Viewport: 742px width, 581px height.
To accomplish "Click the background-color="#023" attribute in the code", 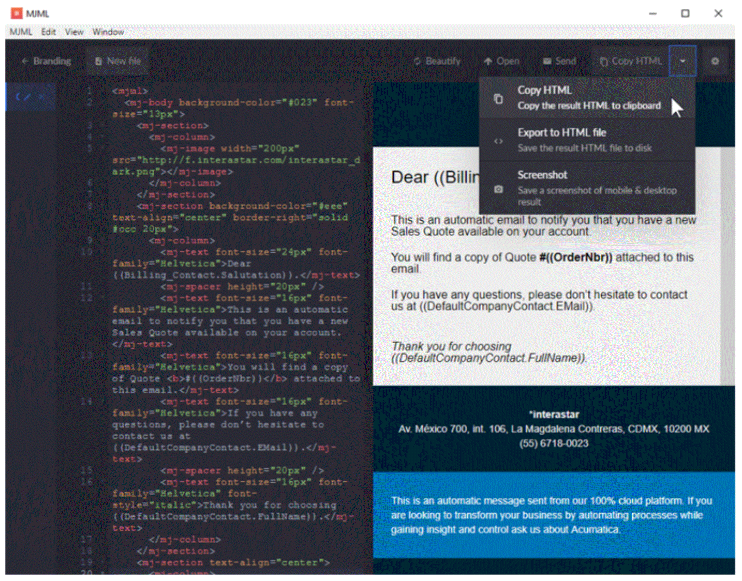I will pyautogui.click(x=248, y=103).
